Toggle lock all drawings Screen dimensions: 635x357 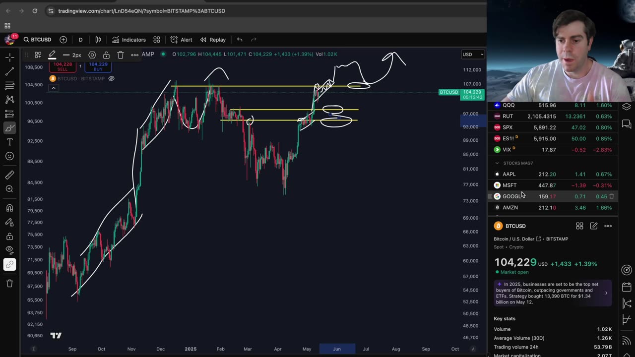coord(9,236)
